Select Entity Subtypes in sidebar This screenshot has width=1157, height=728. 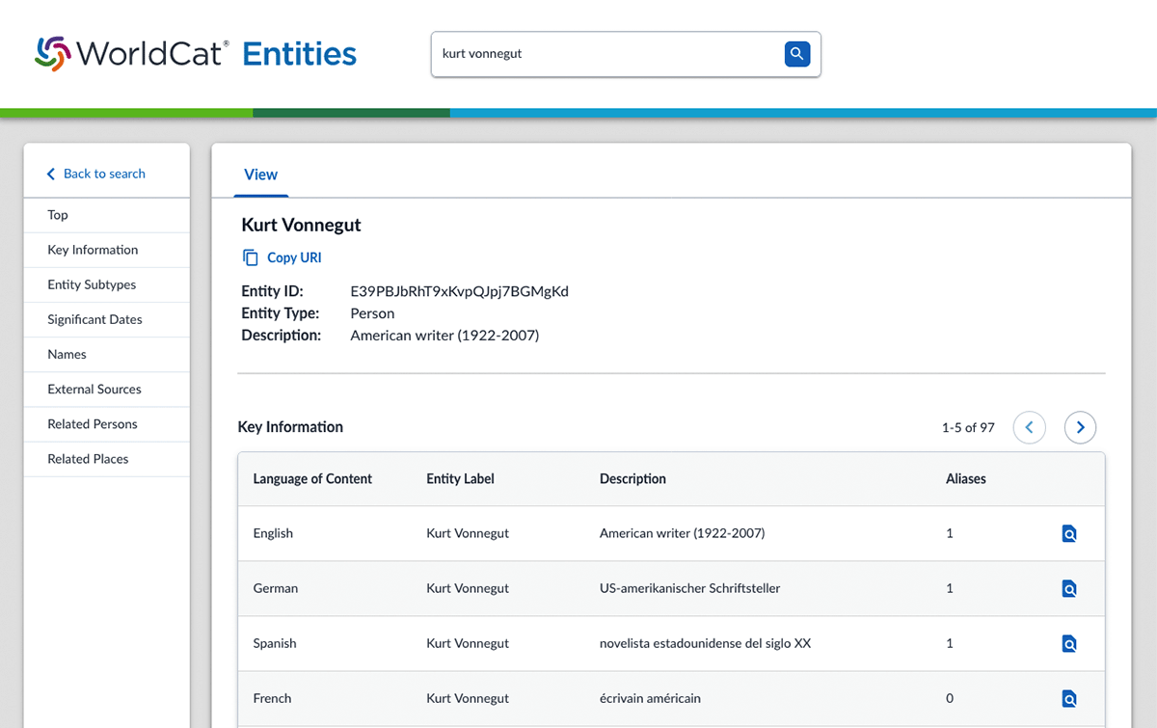(92, 284)
